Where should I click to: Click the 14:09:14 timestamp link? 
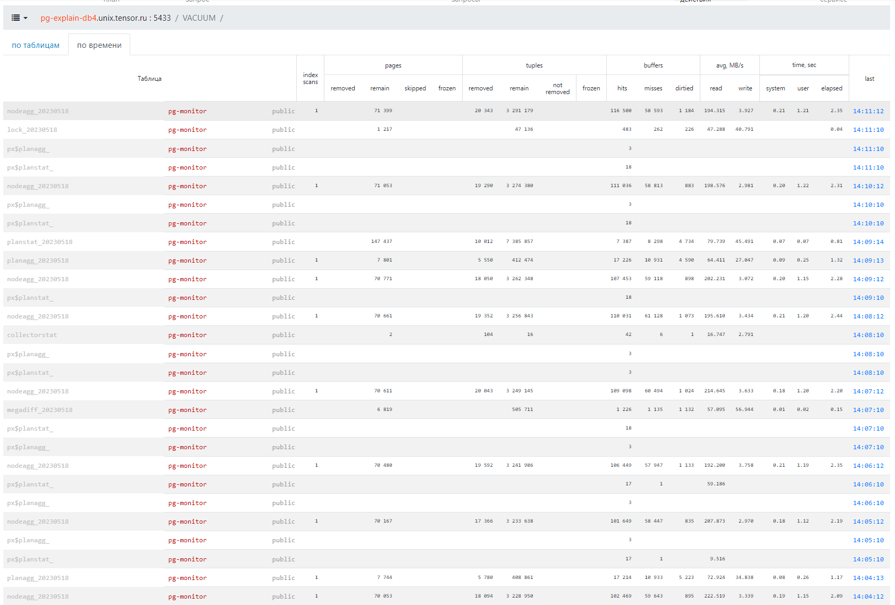coord(868,242)
